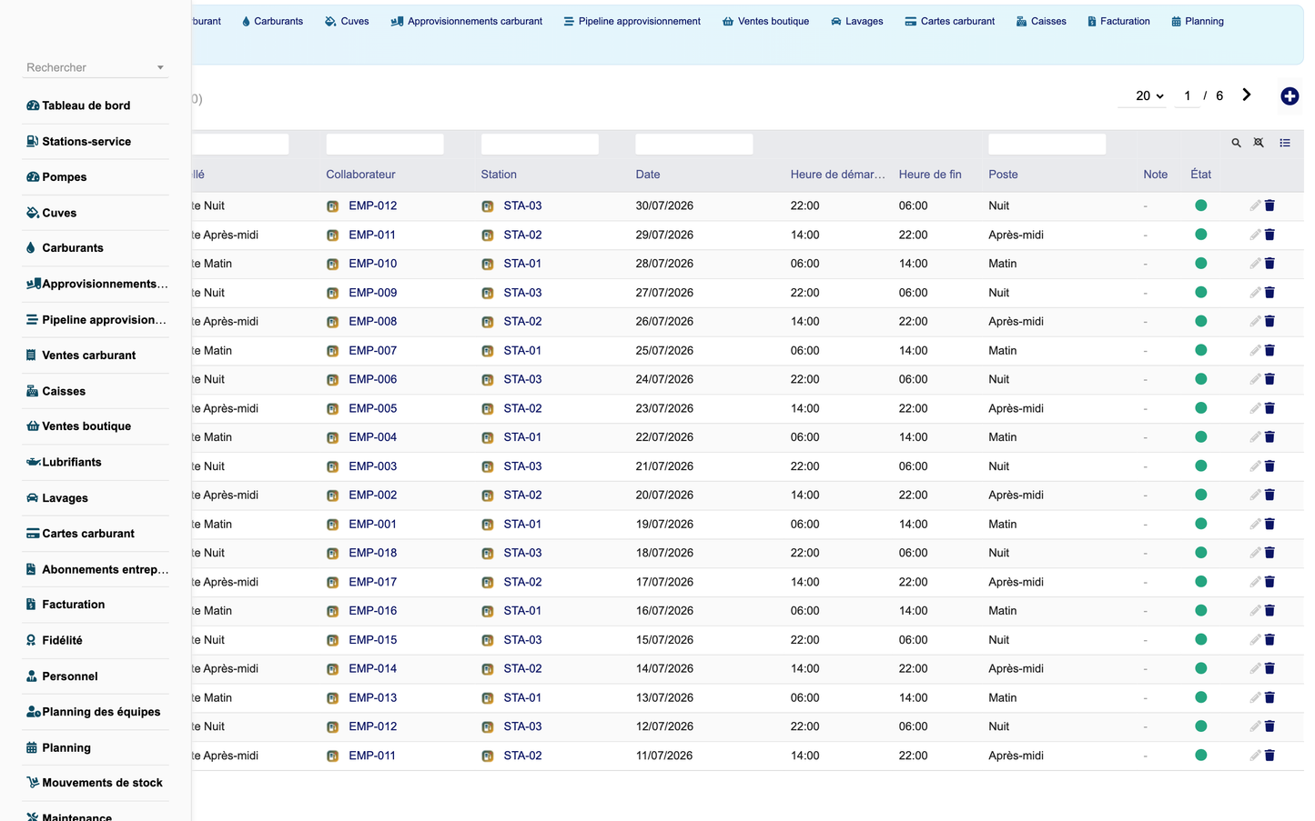
Task: Open STA-02 link in 26/07/2026 row
Action: [522, 321]
